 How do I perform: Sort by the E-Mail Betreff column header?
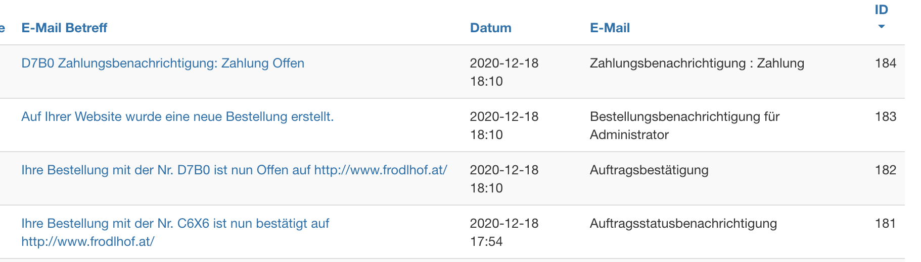64,28
